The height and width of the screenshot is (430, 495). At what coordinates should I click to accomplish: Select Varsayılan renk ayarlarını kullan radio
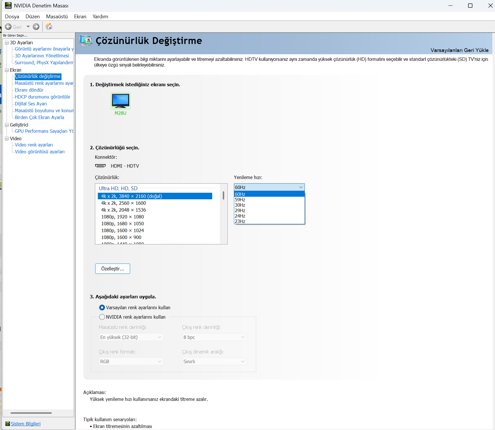coord(102,308)
